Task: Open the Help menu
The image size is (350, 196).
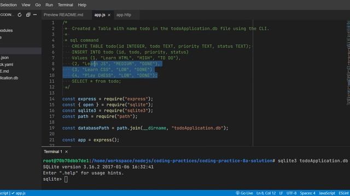Action: (82, 5)
